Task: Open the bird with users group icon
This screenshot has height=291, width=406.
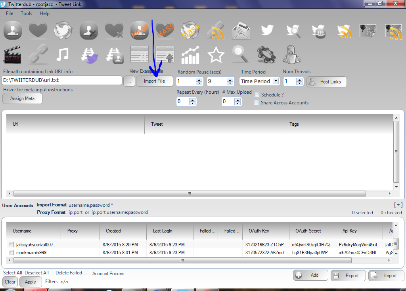Action: click(x=319, y=31)
